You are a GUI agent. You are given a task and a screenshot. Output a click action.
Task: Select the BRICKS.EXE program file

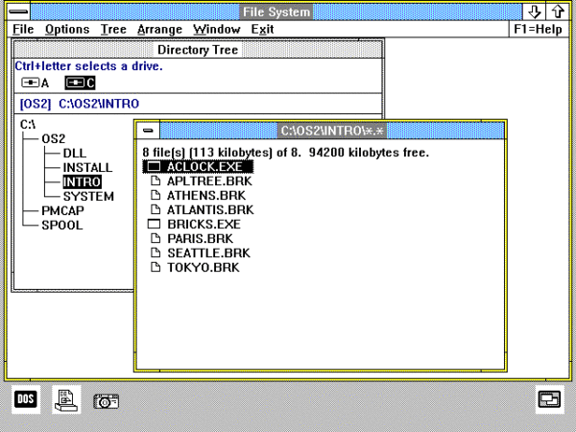click(x=203, y=224)
